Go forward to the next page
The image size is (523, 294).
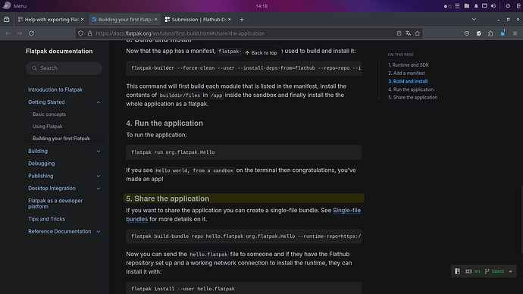[x=20, y=33]
